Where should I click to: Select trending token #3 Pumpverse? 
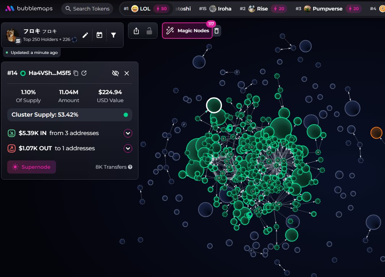click(x=323, y=9)
